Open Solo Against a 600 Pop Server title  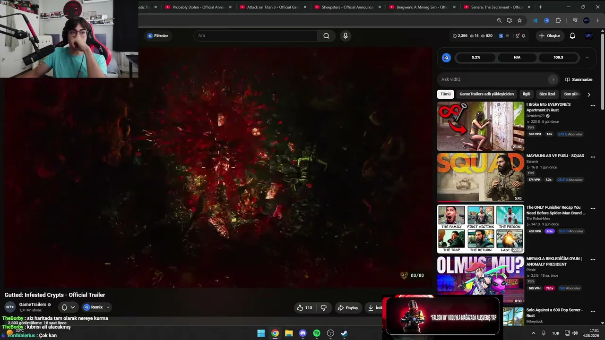(x=554, y=313)
